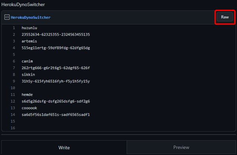Click line number 9
Image resolution: width=237 pixels, height=155 pixels.
click(x=14, y=81)
